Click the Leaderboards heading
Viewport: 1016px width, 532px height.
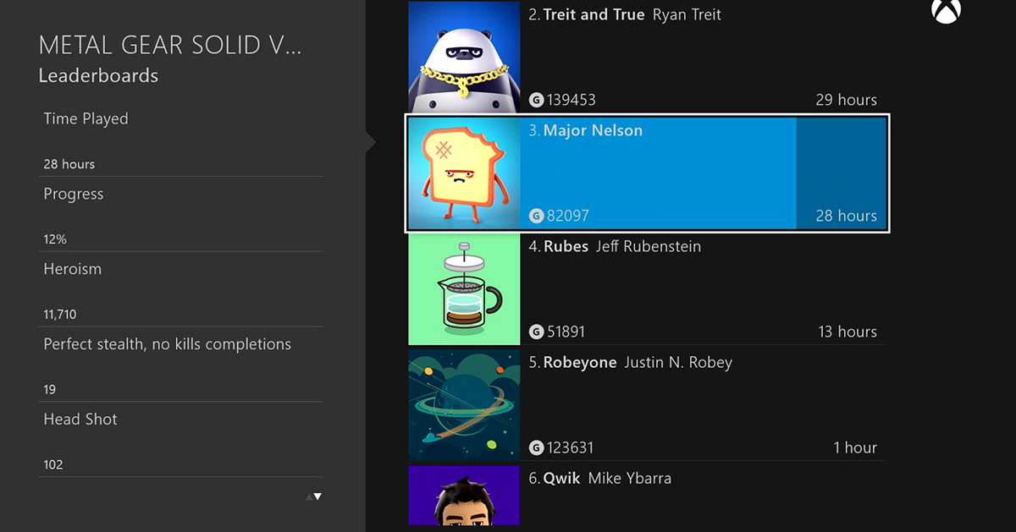coord(98,75)
